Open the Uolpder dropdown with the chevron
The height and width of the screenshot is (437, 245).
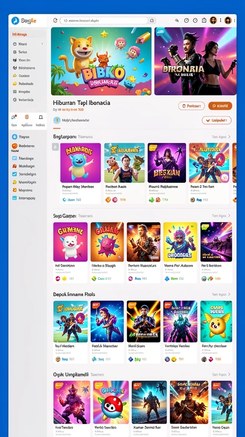217,120
